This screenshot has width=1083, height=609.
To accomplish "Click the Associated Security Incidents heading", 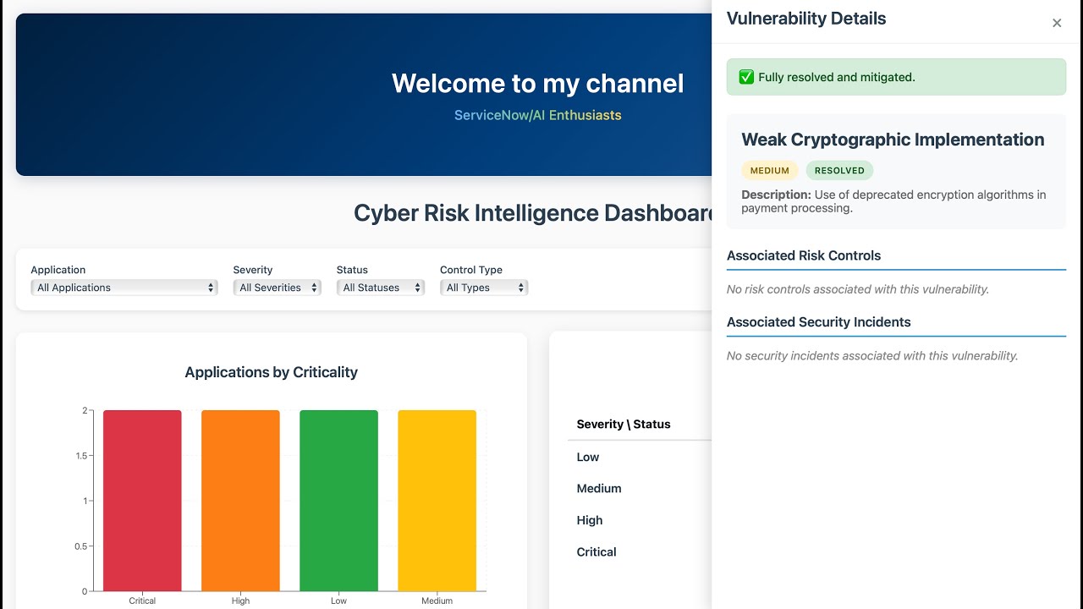I will click(x=819, y=322).
